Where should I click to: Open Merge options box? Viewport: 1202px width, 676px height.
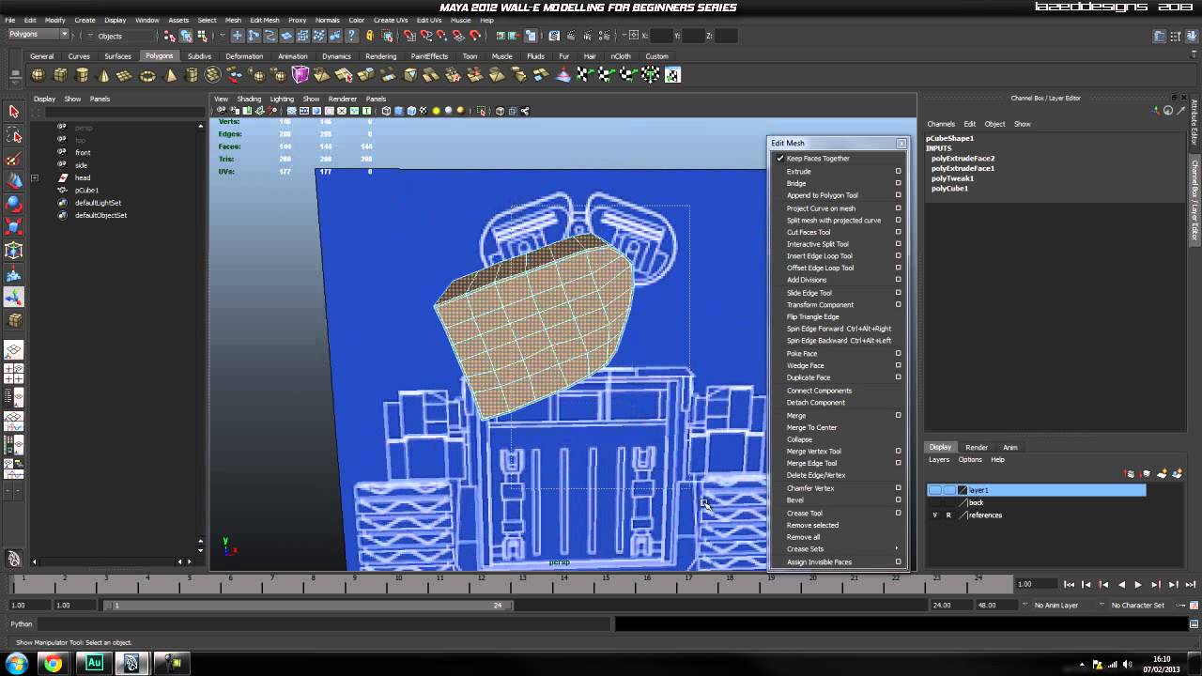[899, 416]
